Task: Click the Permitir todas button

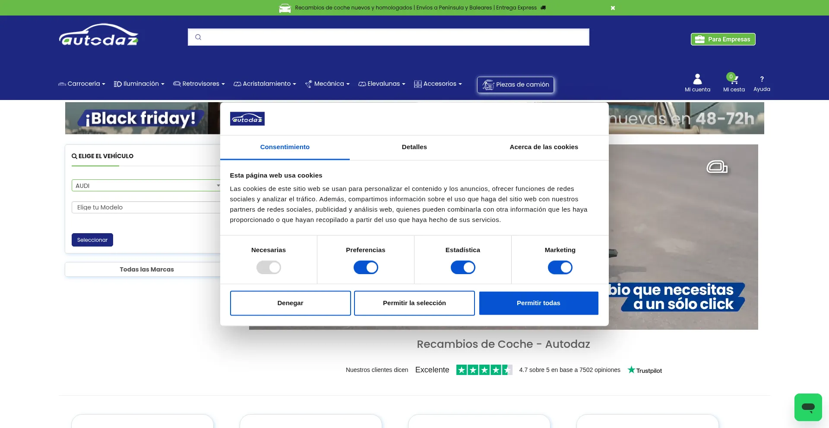Action: [x=538, y=303]
